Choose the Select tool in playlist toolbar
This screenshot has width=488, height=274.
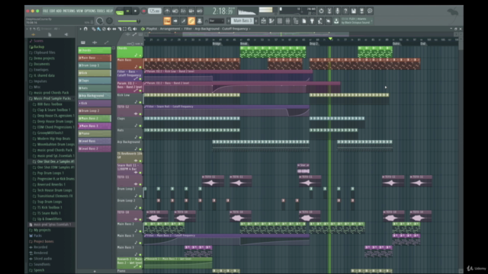(x=124, y=29)
